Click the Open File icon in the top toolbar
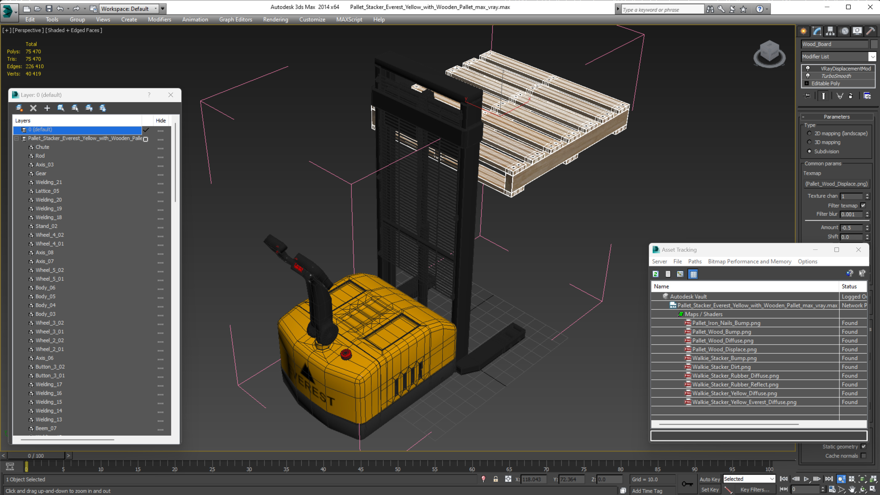 pos(38,9)
